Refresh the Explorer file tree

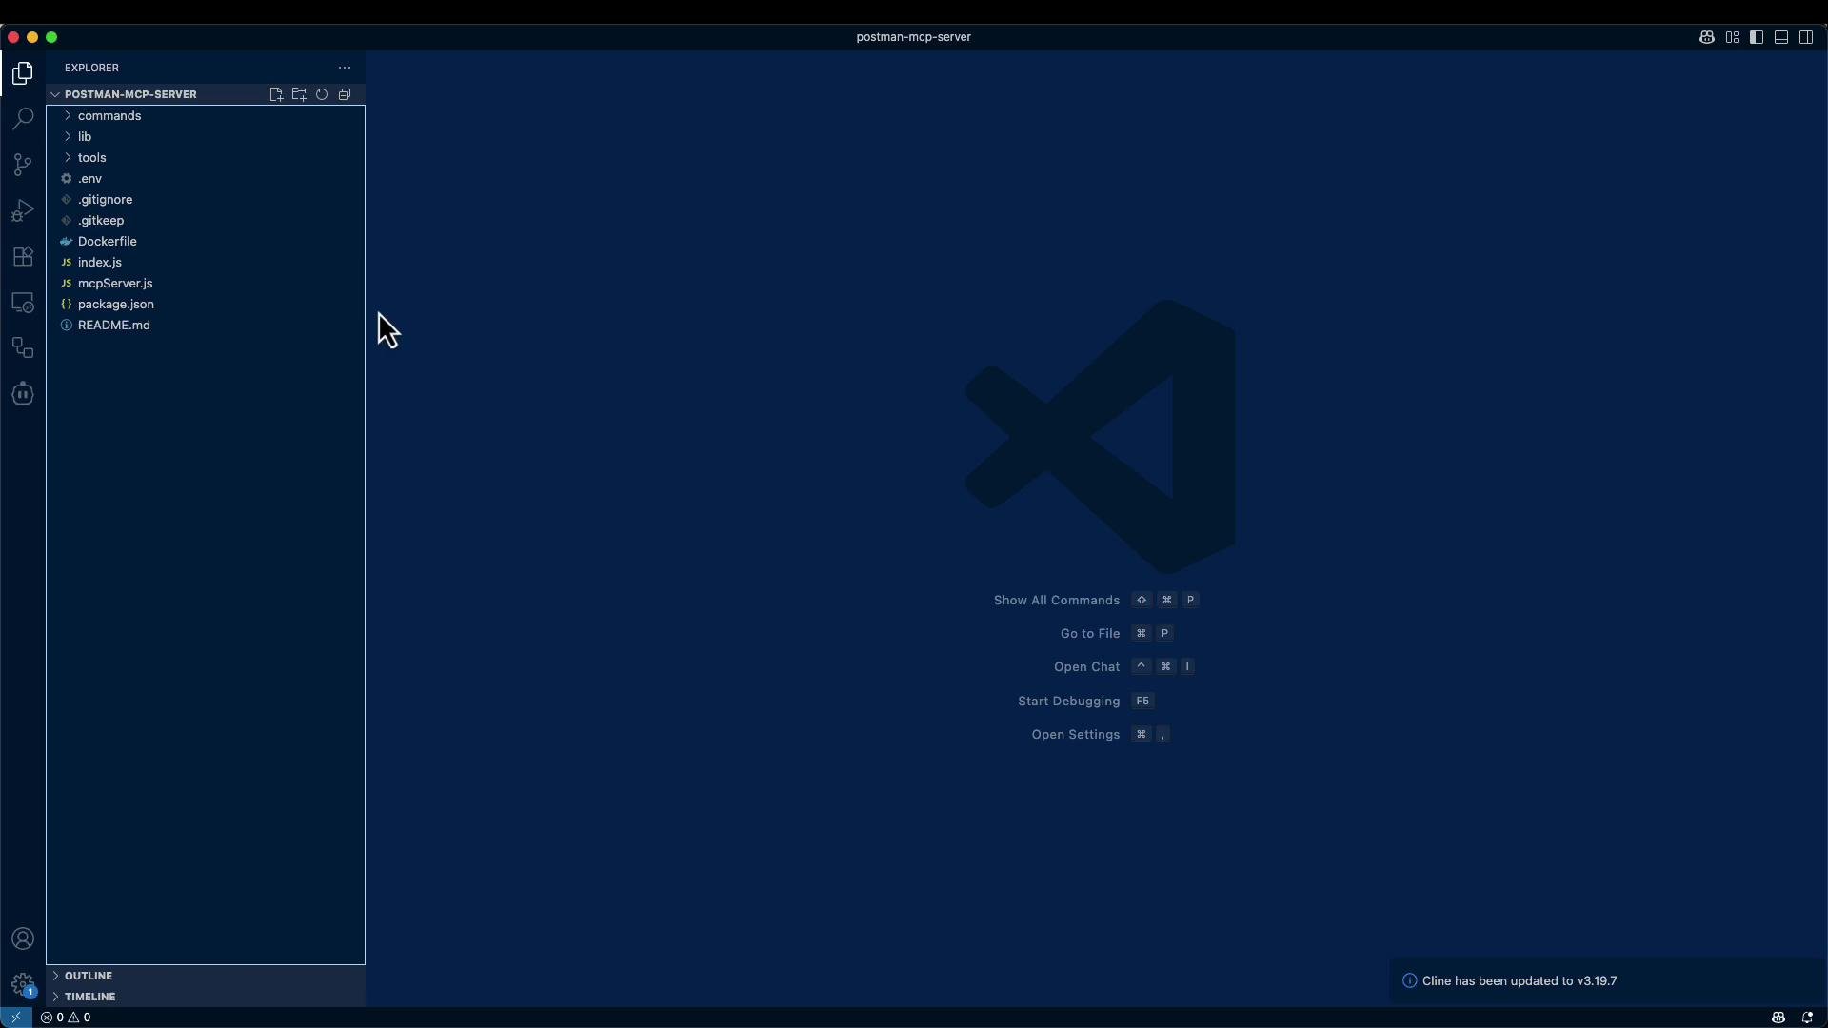click(322, 94)
